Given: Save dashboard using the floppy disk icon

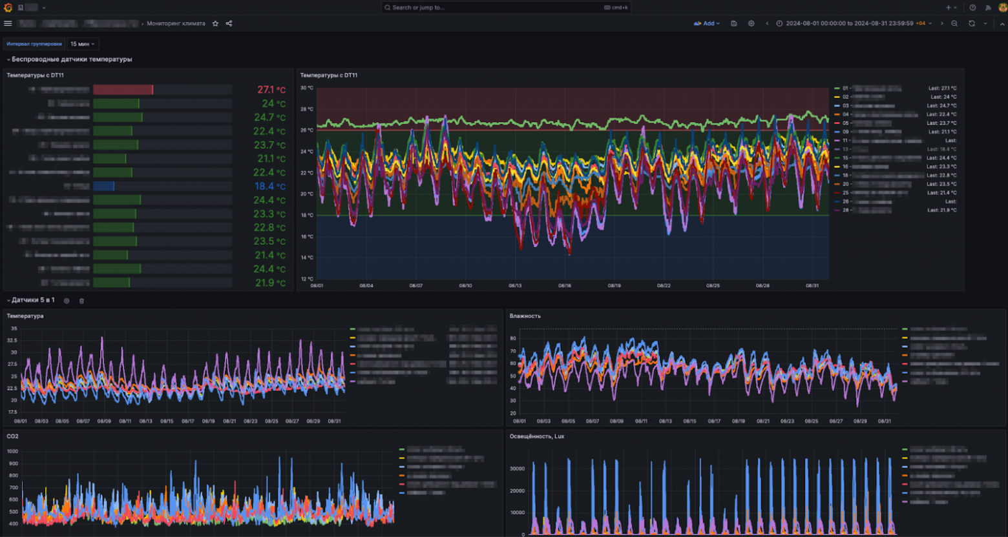Looking at the screenshot, I should (734, 23).
